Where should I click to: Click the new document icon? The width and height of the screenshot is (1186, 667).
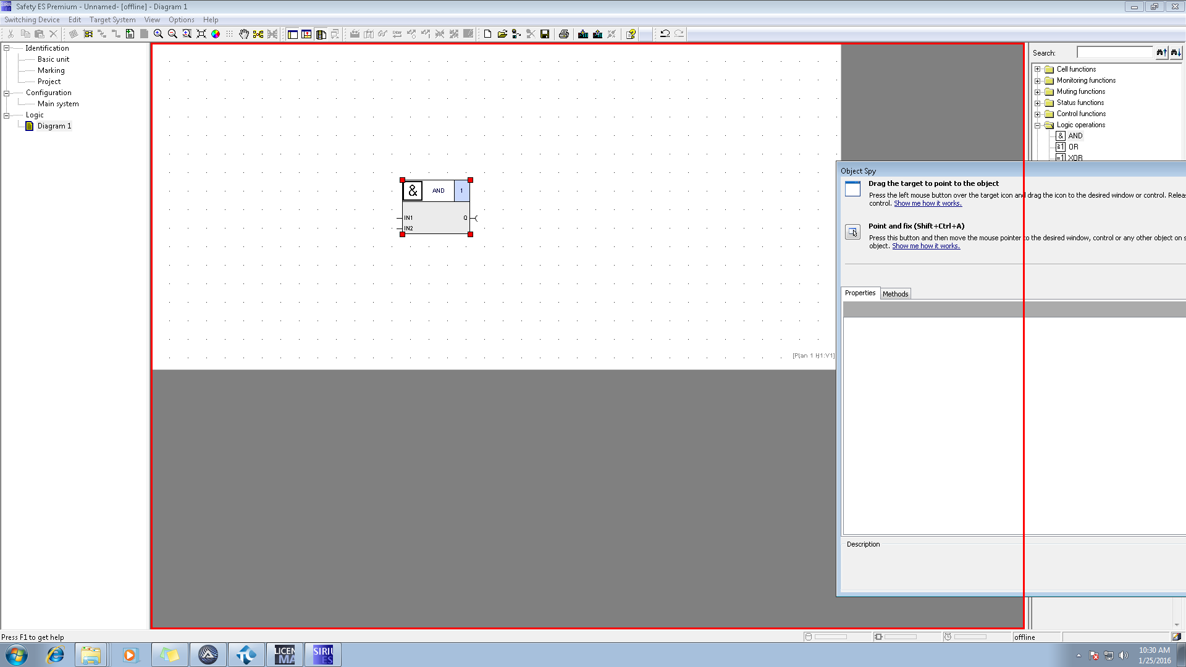pyautogui.click(x=487, y=34)
